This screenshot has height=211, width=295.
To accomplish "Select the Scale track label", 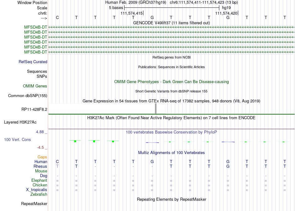I will coord(42,8).
